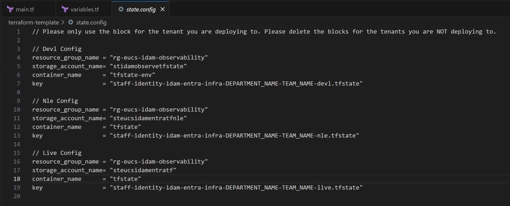This screenshot has width=510, height=206.
Task: Click the "tfstate-env" container name value
Action: click(132, 75)
